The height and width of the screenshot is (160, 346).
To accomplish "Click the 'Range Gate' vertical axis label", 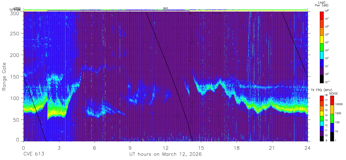I will tap(4, 77).
